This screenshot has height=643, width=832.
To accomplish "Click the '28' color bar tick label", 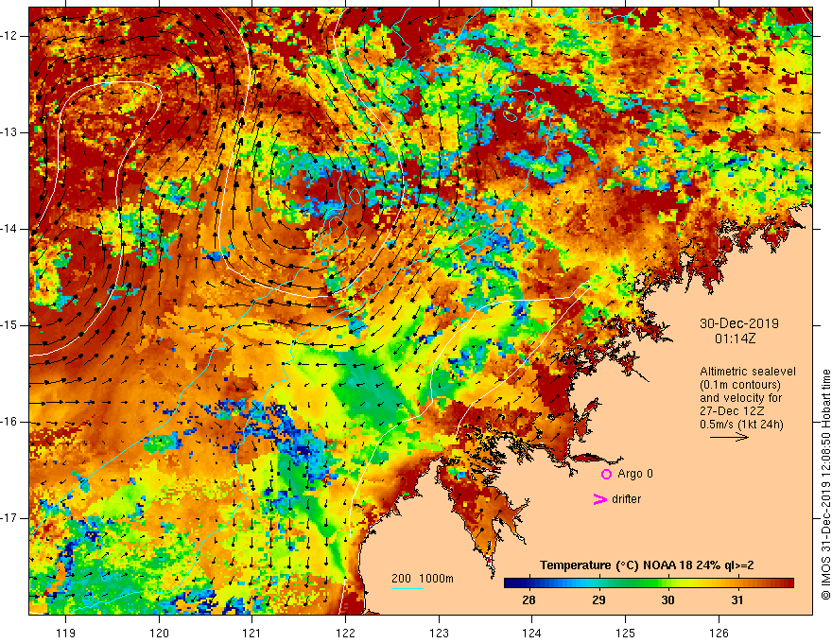I will 529,600.
